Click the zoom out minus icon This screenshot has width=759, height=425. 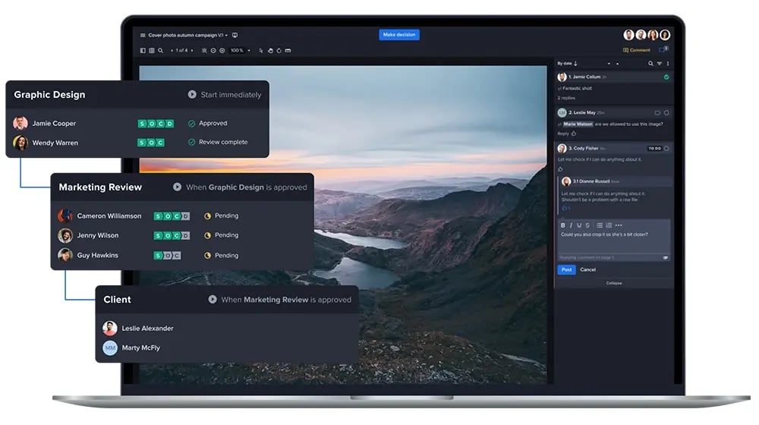click(213, 51)
